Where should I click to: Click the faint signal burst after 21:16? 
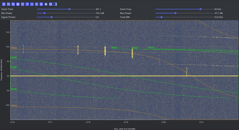tap(23, 49)
